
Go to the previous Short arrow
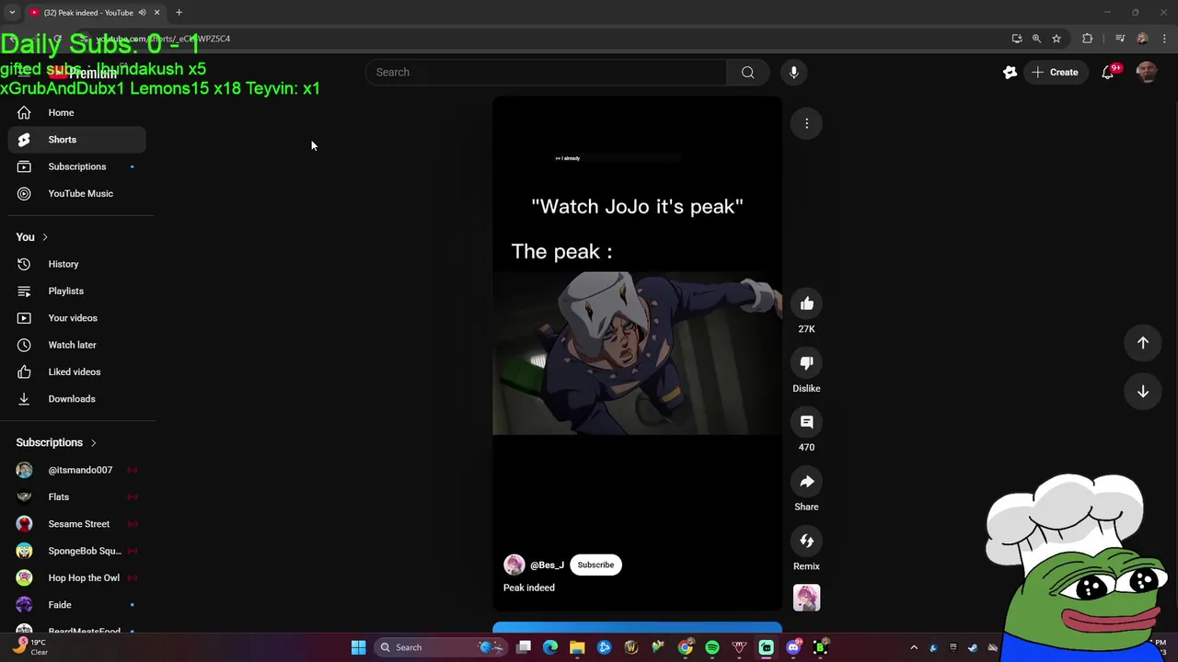(x=1142, y=343)
